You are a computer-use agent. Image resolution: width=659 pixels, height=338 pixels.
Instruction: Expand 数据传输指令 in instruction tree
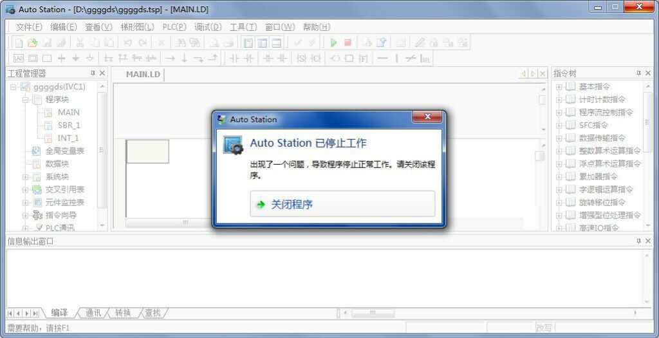[x=559, y=138]
